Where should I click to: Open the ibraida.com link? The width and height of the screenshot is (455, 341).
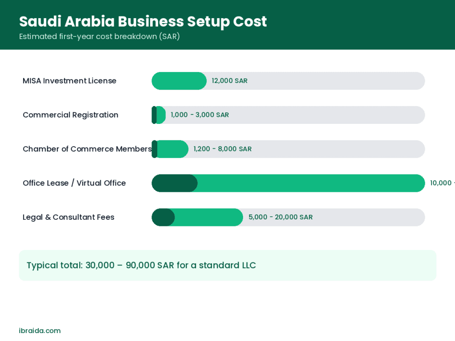pyautogui.click(x=40, y=331)
